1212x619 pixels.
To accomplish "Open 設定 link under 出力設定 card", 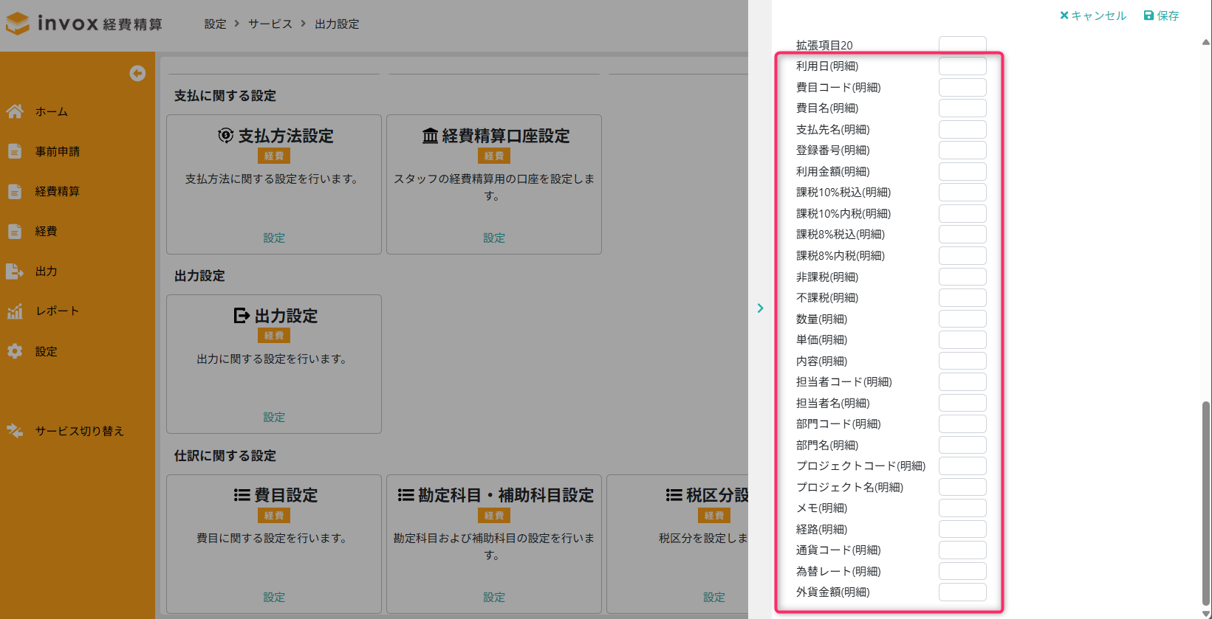I will [274, 417].
